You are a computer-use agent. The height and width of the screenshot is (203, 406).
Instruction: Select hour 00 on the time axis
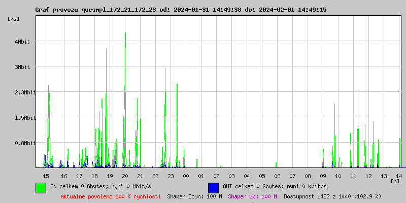pyautogui.click(x=186, y=176)
